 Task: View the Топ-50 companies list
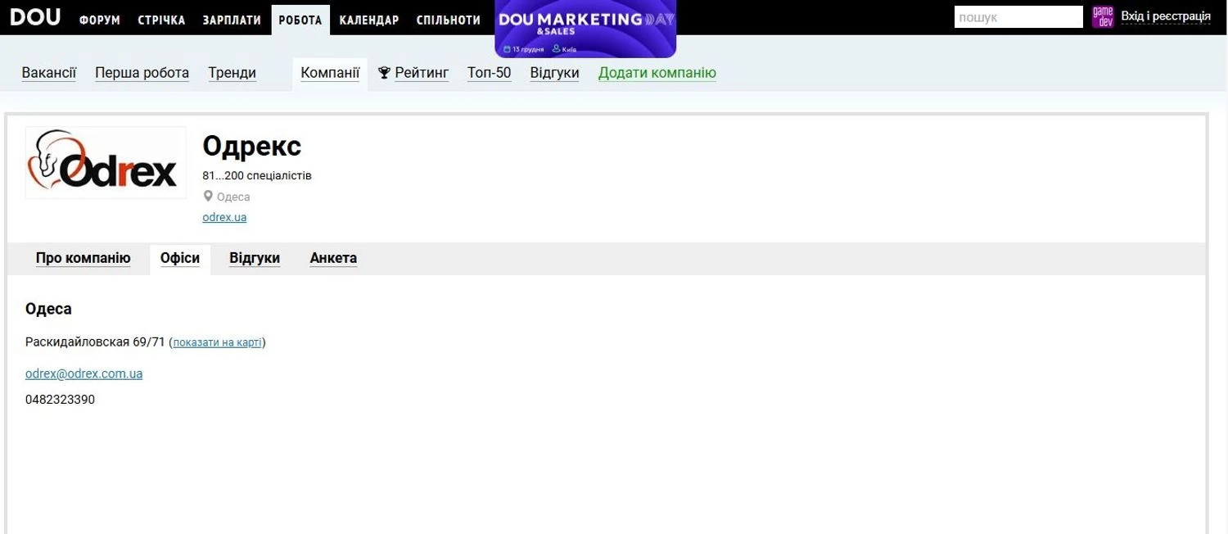(x=489, y=73)
